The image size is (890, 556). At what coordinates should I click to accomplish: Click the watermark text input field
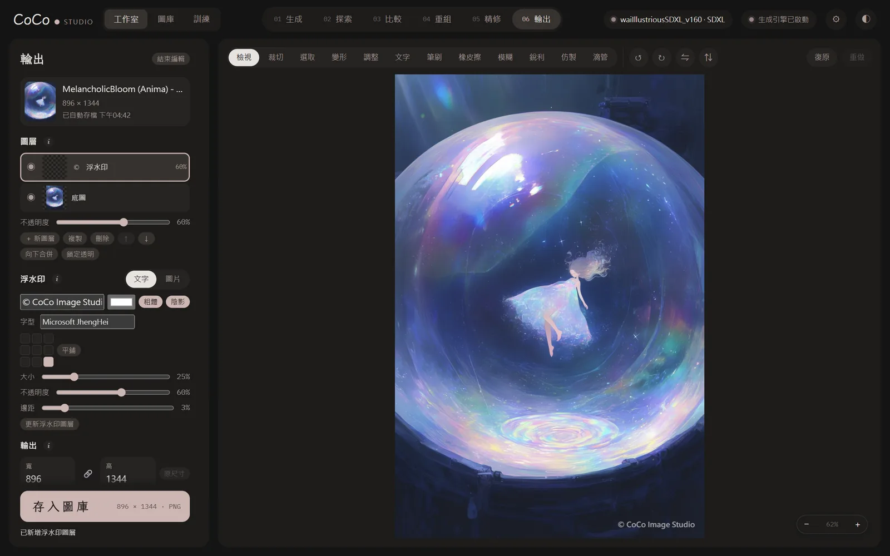[x=62, y=302]
